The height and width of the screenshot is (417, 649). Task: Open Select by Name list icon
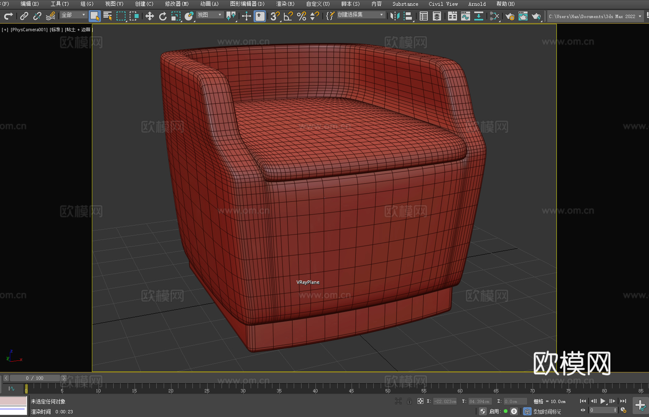(x=108, y=16)
